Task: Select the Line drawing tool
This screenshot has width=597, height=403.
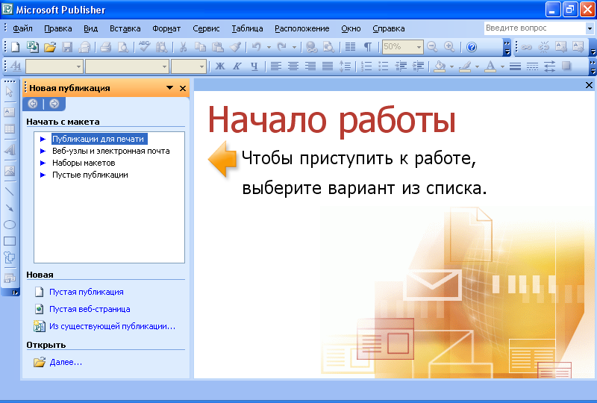Action: [x=10, y=191]
